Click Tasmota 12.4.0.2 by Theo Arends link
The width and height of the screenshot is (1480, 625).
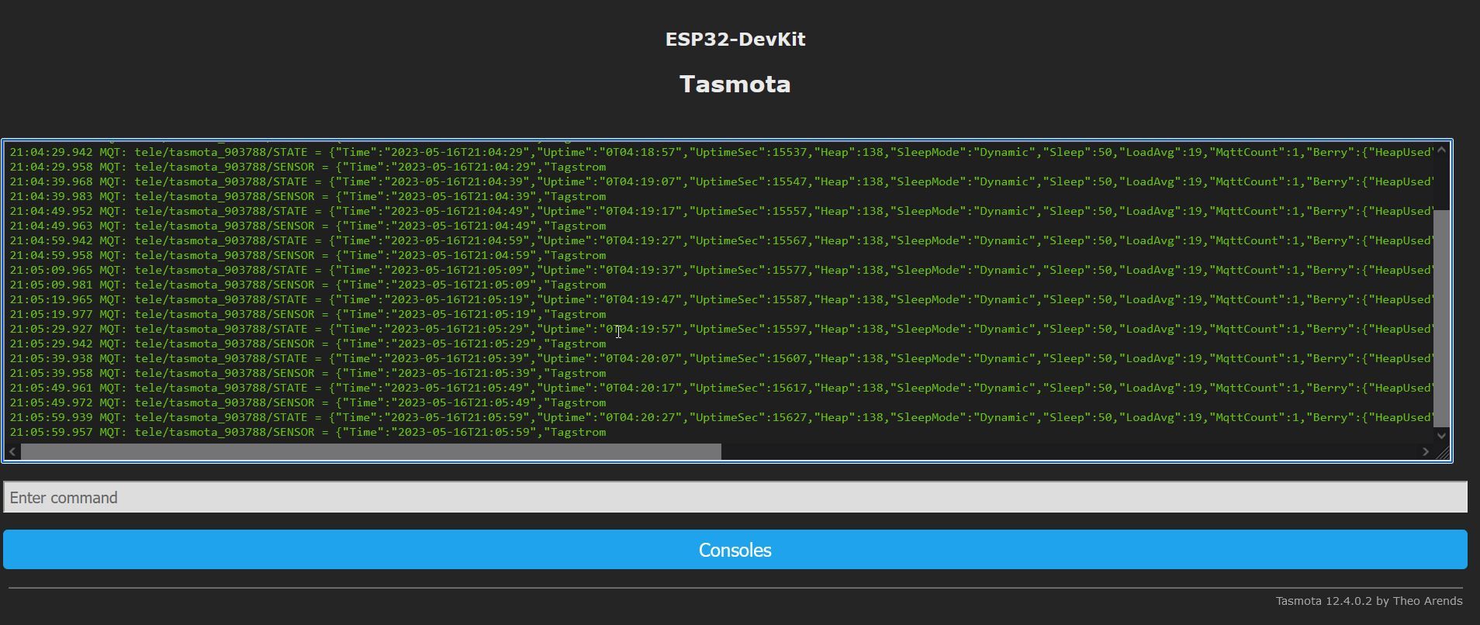click(x=1369, y=601)
